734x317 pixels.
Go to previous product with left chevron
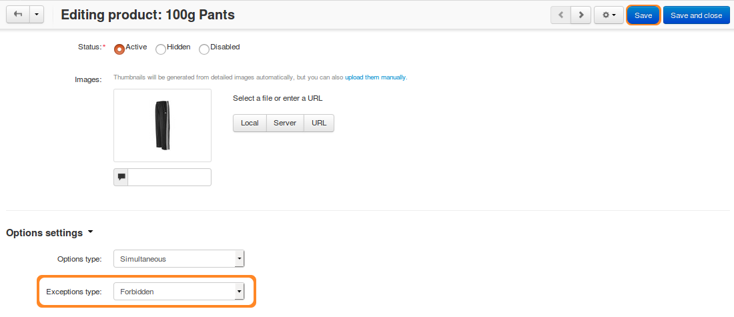click(561, 15)
